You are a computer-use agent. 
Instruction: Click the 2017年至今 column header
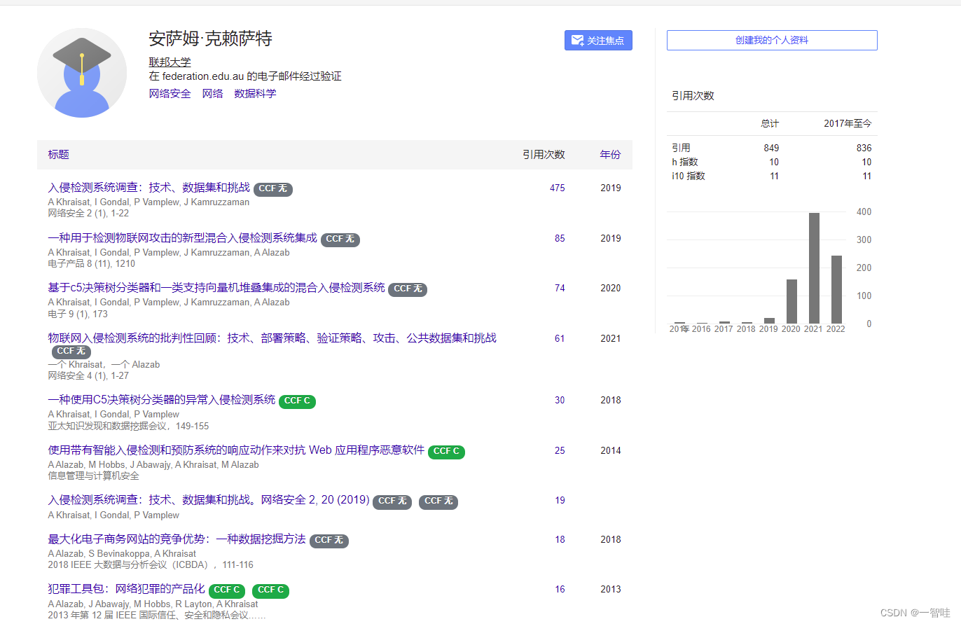click(x=848, y=123)
